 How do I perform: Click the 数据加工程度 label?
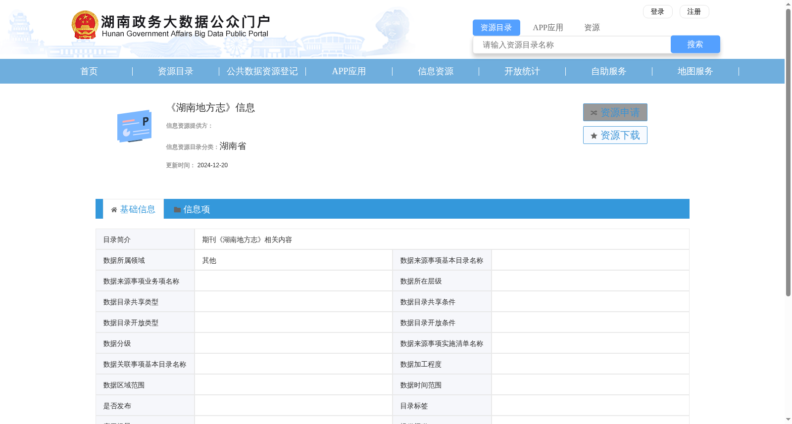(x=421, y=364)
